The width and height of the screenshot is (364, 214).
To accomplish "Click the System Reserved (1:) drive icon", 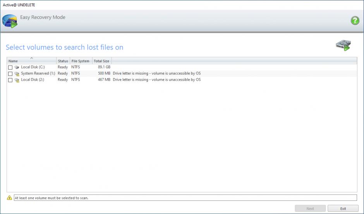I will tap(17, 74).
